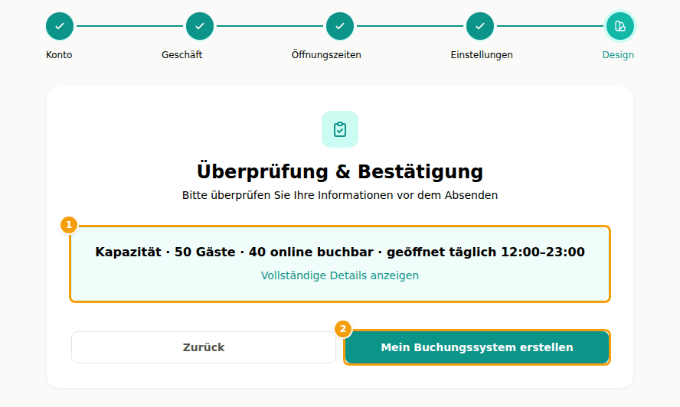Click the Öffnungszeiten step checkmark circle
The height and width of the screenshot is (407, 680).
[x=339, y=26]
